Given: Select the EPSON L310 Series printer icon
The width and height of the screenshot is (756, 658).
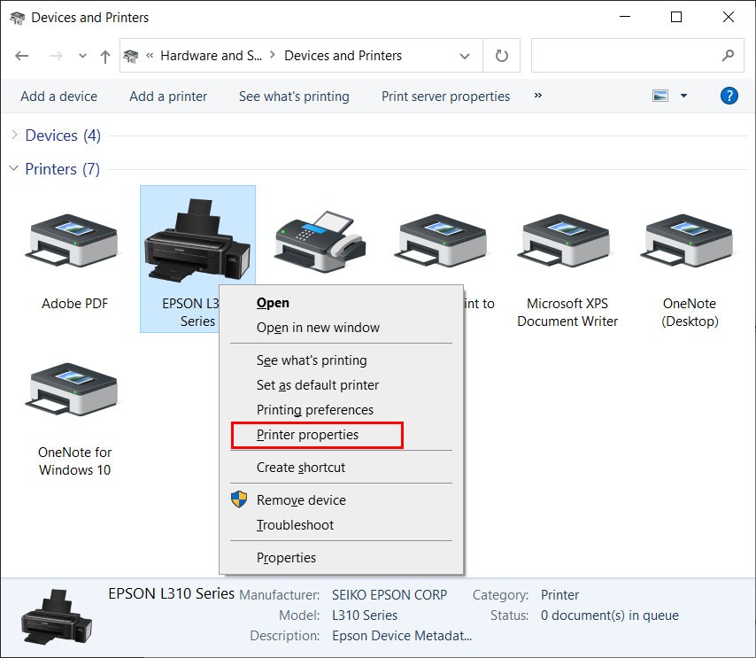Looking at the screenshot, I should pyautogui.click(x=197, y=240).
